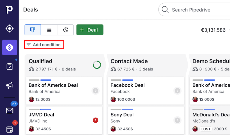Add a new deal with green button
This screenshot has width=230, height=135.
[x=90, y=30]
